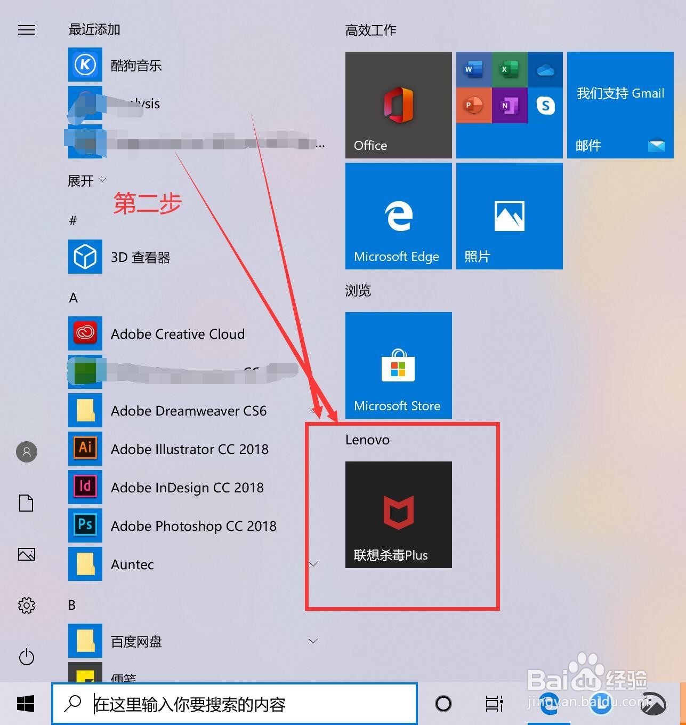This screenshot has width=686, height=725.
Task: Open the 邮件 Mail tile
Action: (620, 105)
